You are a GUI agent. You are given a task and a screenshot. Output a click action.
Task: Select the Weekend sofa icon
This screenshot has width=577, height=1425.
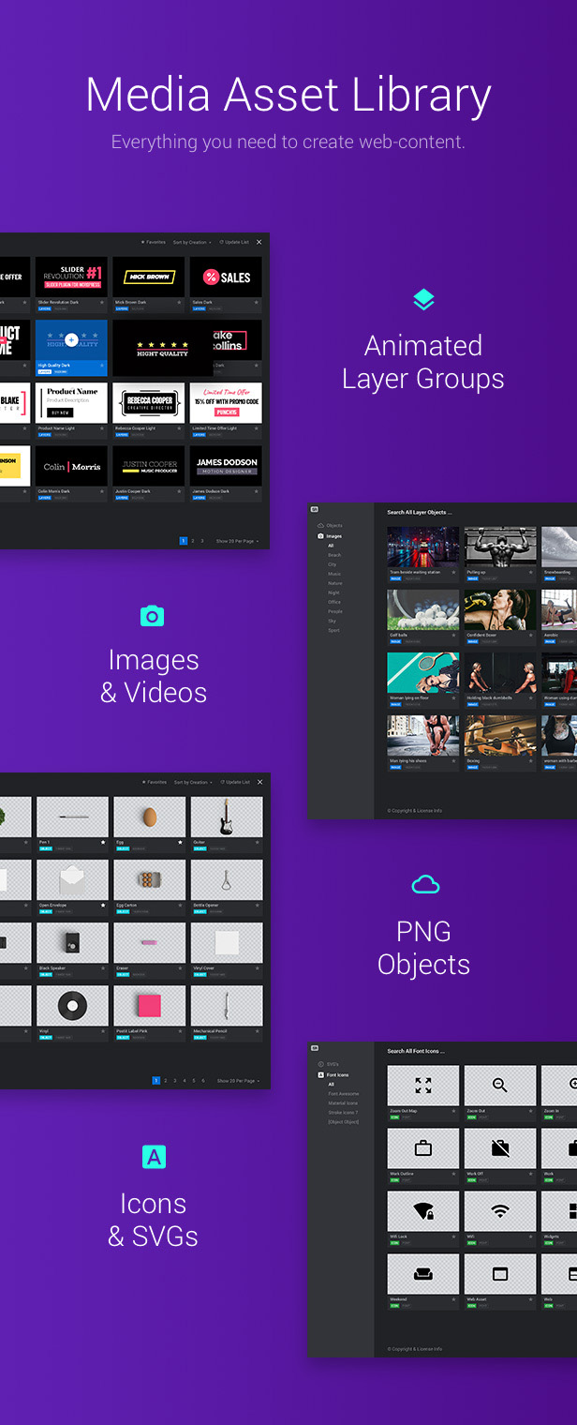[423, 1274]
